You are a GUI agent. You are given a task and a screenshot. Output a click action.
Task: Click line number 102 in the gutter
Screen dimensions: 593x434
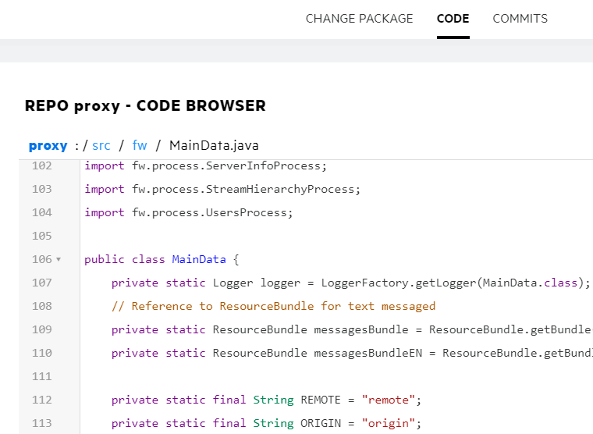pos(41,165)
